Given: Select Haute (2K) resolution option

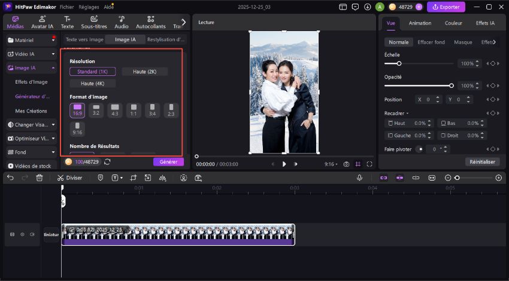Looking at the screenshot, I should tap(144, 72).
